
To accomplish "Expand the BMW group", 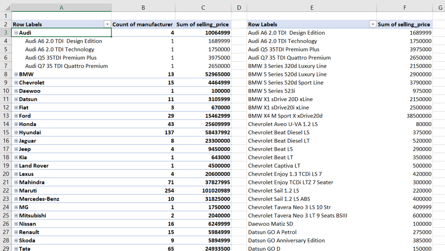I will point(16,75).
